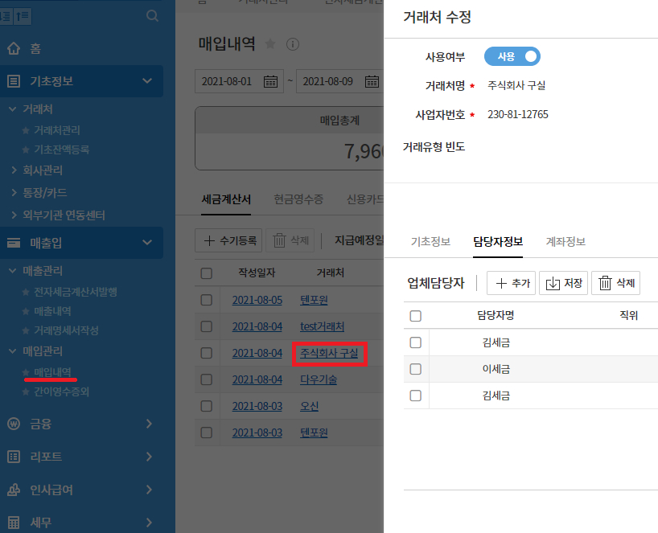Click the favorite star next to 매입내역 title
658x533 pixels.
[270, 43]
